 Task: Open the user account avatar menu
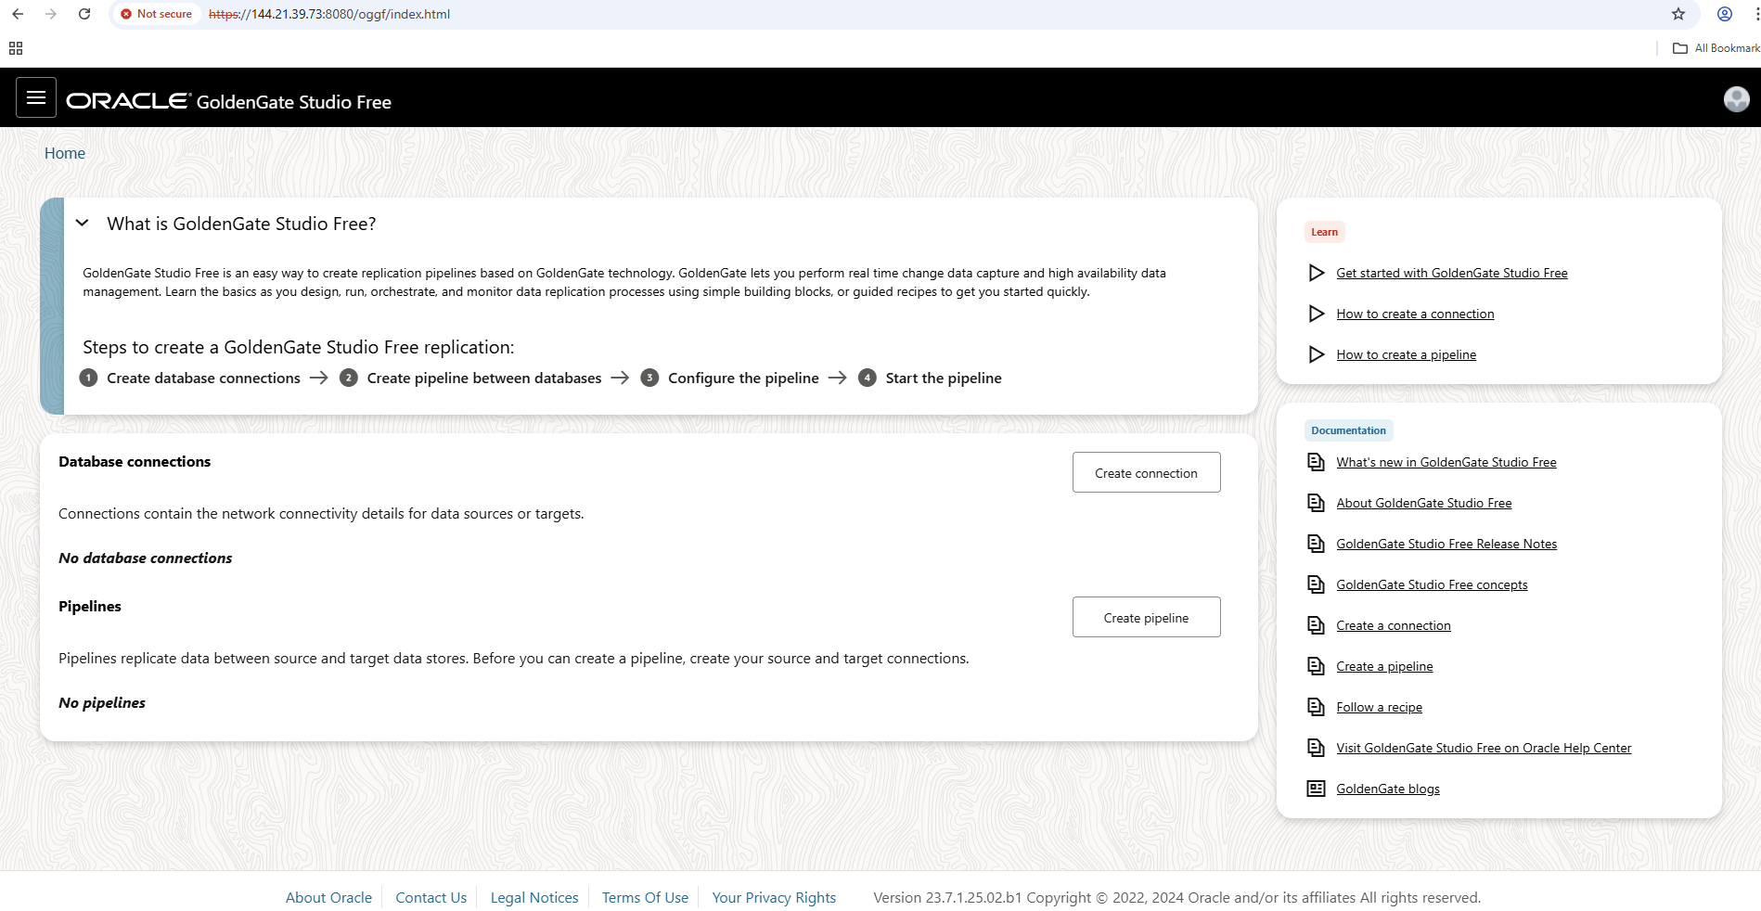click(1736, 98)
